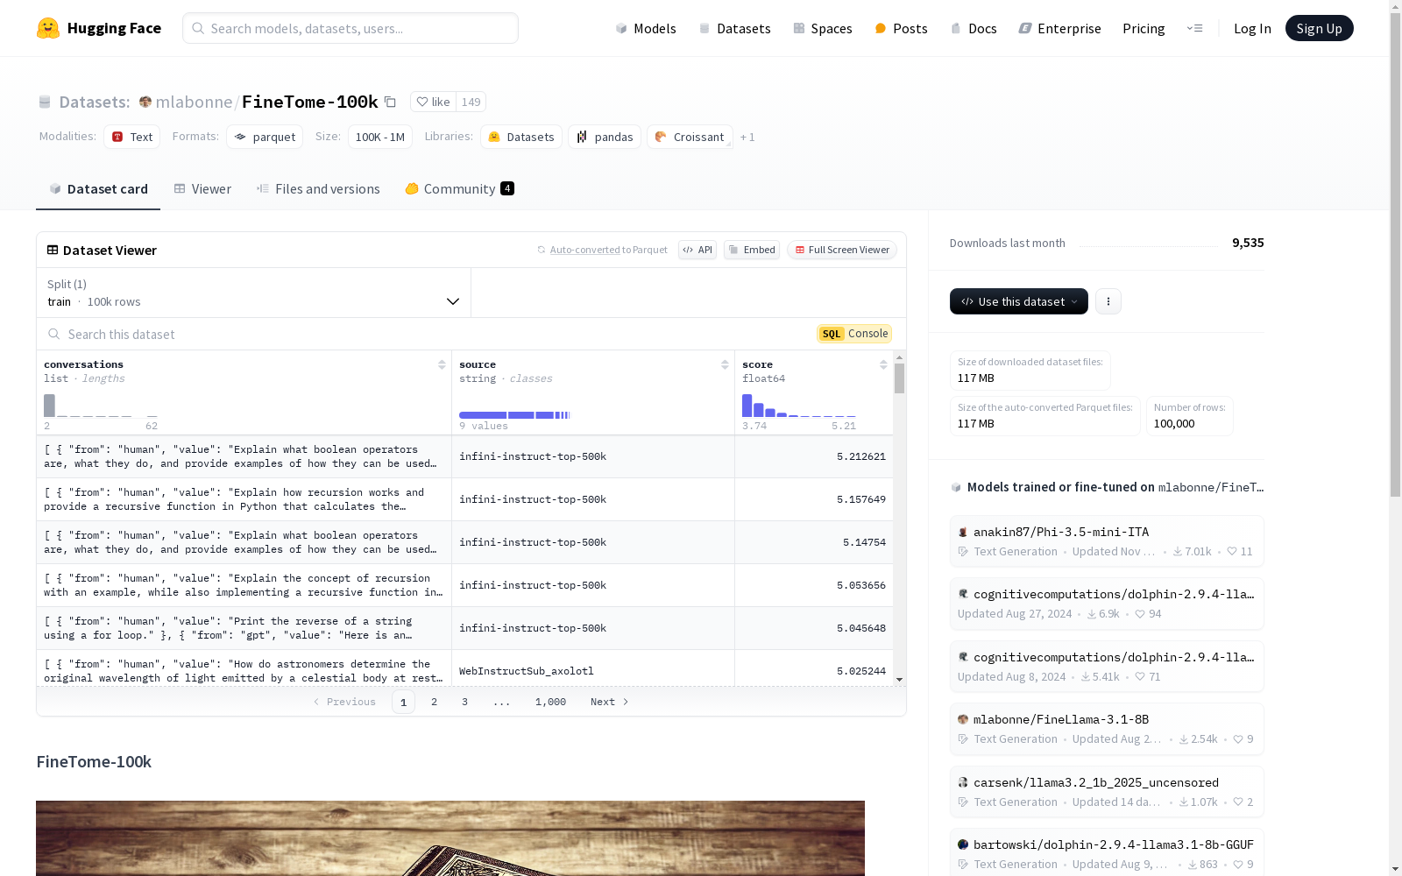Jump to page 1,000
Image resolution: width=1402 pixels, height=876 pixels.
[x=550, y=702]
